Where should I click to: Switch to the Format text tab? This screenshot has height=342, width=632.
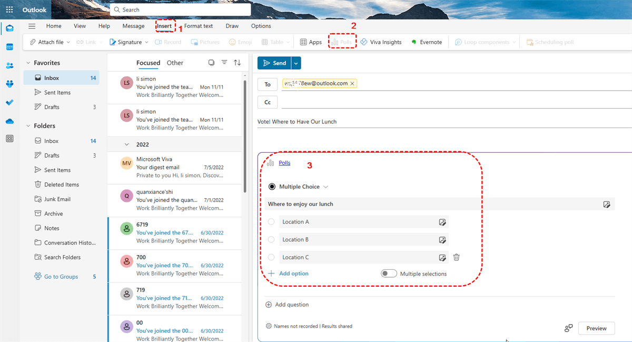pyautogui.click(x=199, y=26)
